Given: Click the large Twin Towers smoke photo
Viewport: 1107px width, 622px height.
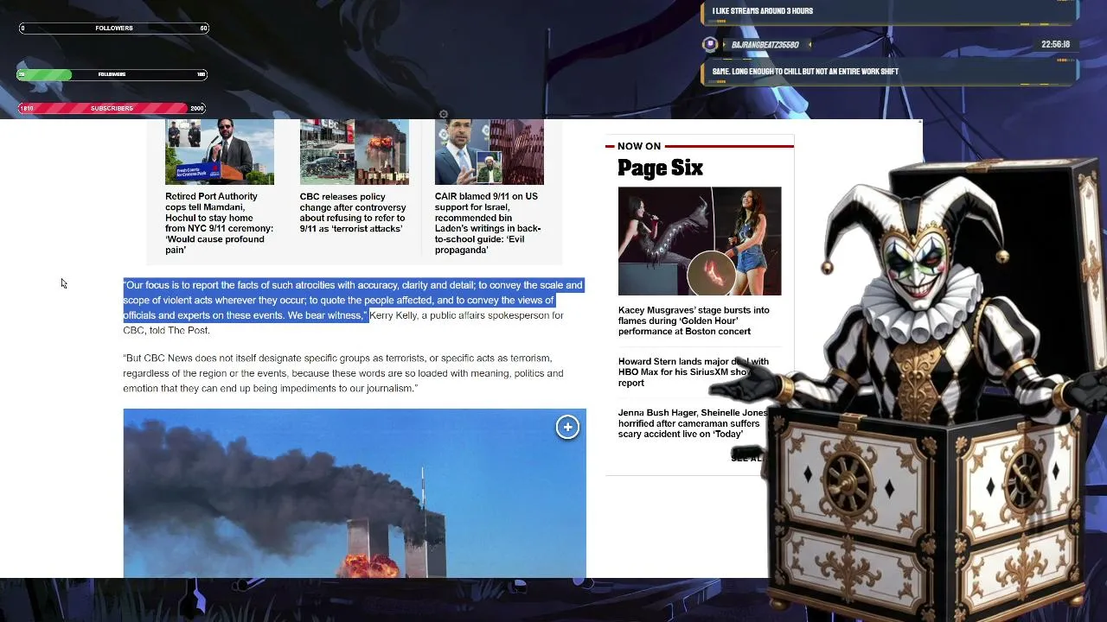Looking at the screenshot, I should (355, 492).
